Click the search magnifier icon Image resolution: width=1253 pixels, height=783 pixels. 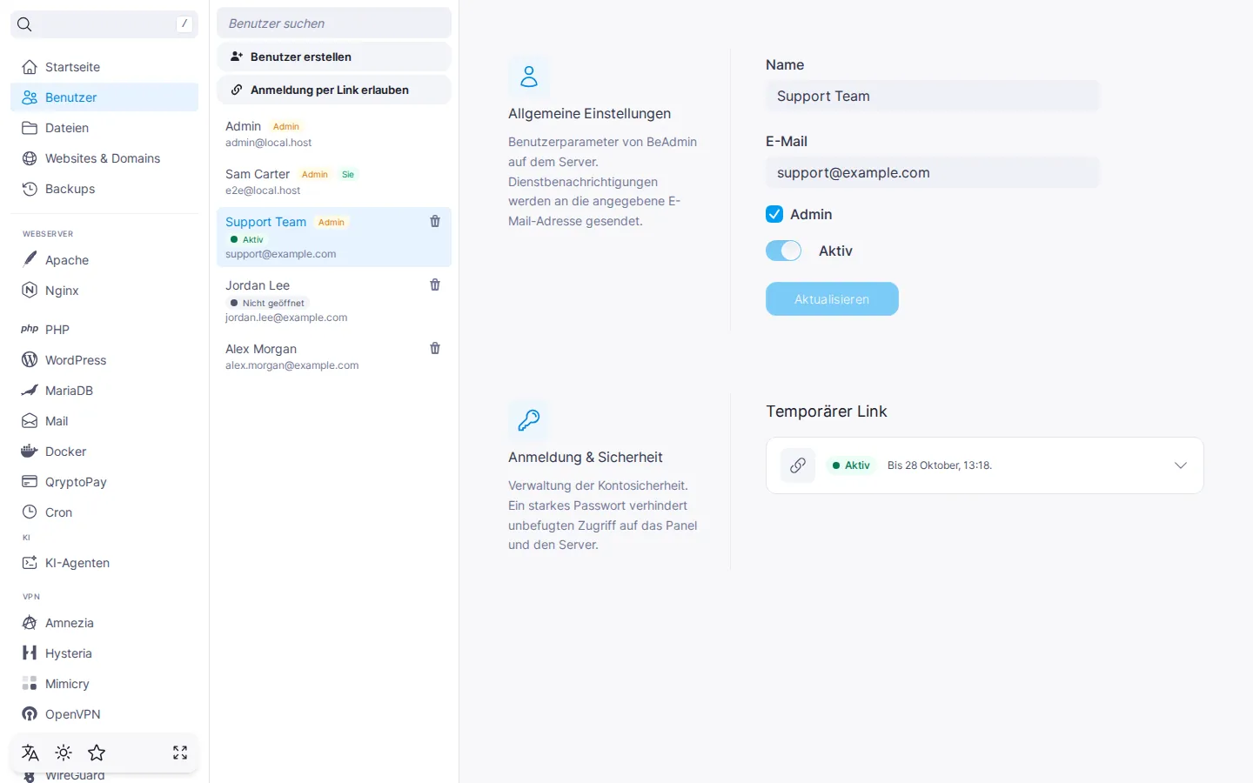click(24, 24)
